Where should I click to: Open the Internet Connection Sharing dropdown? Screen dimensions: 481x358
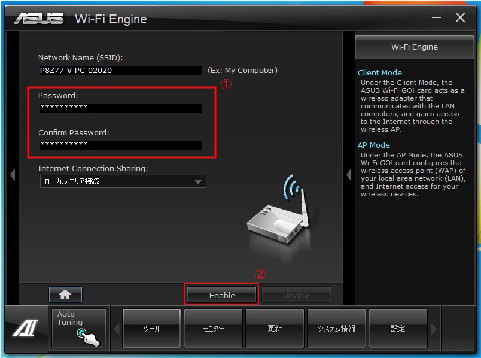(x=123, y=181)
